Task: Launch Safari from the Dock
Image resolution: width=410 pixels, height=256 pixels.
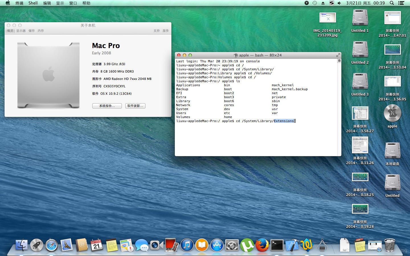Action: (x=52, y=245)
